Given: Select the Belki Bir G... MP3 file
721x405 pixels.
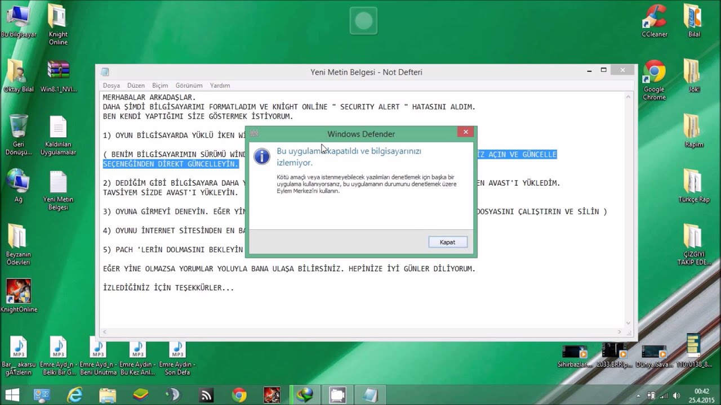Looking at the screenshot, I should click(58, 357).
